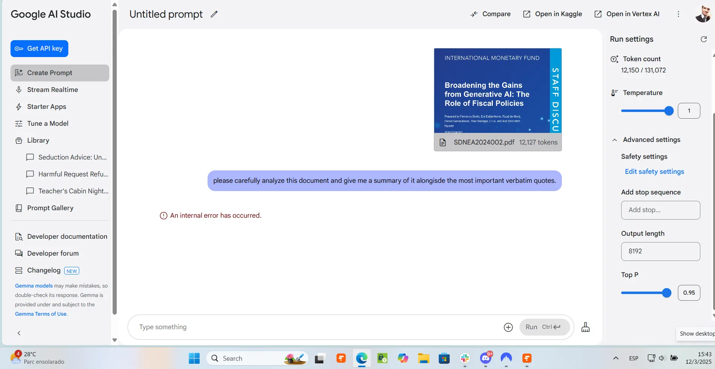Click the user profile avatar
The height and width of the screenshot is (369, 715).
[703, 14]
